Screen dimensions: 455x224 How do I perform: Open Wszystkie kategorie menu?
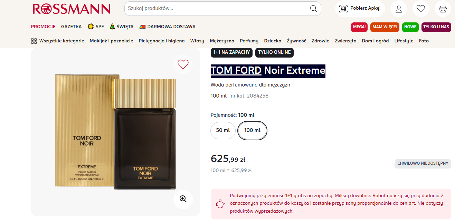pos(58,41)
